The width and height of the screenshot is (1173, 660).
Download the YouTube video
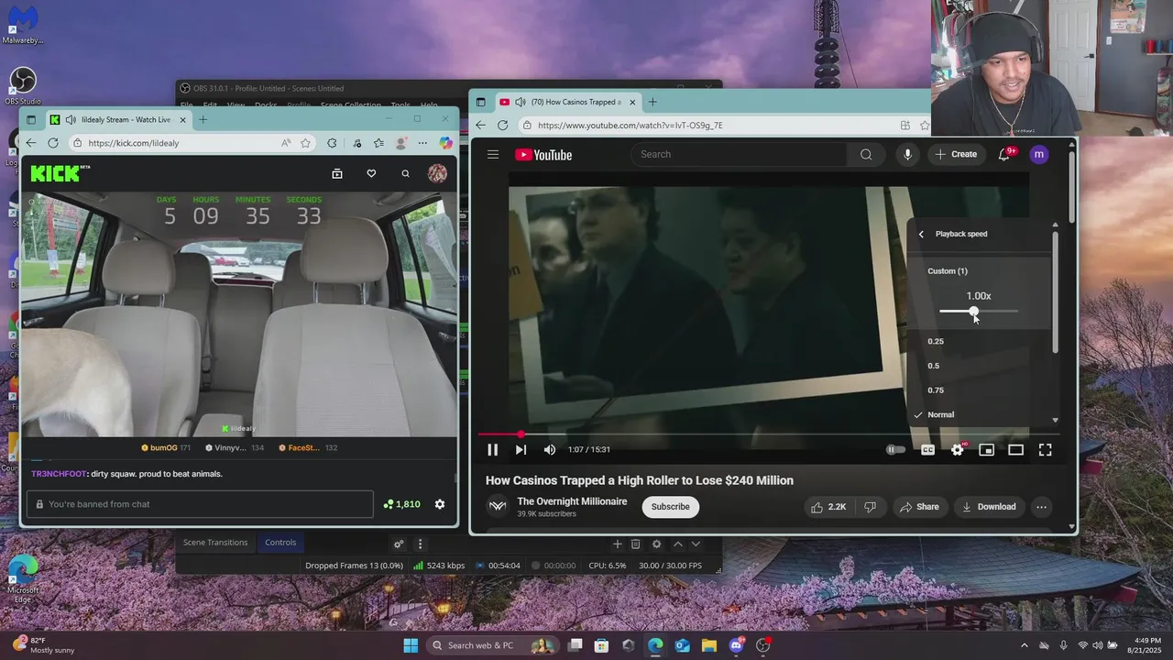tap(988, 507)
